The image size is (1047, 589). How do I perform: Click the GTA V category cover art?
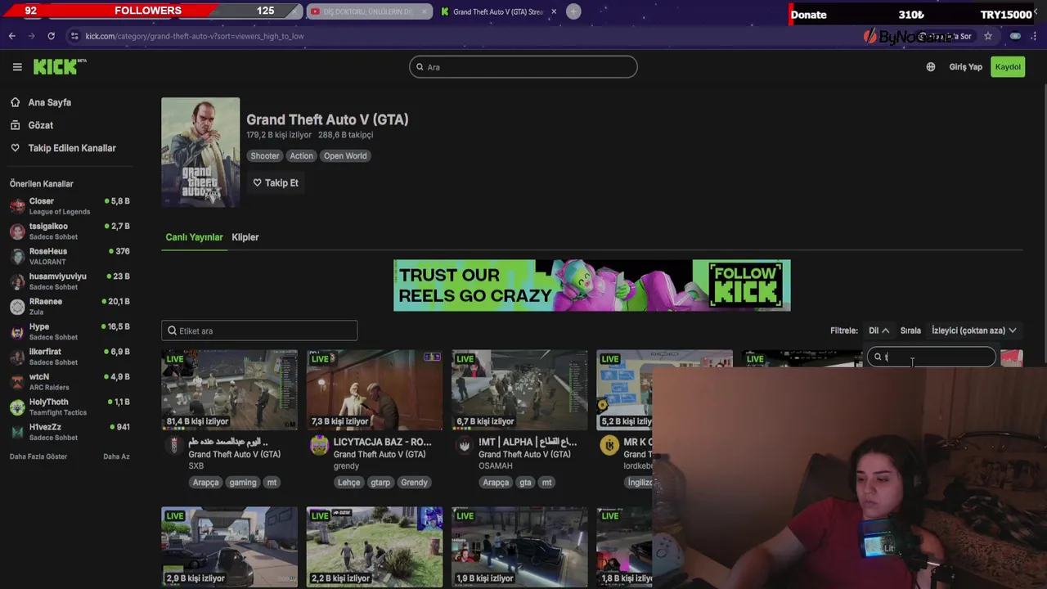[x=200, y=152]
